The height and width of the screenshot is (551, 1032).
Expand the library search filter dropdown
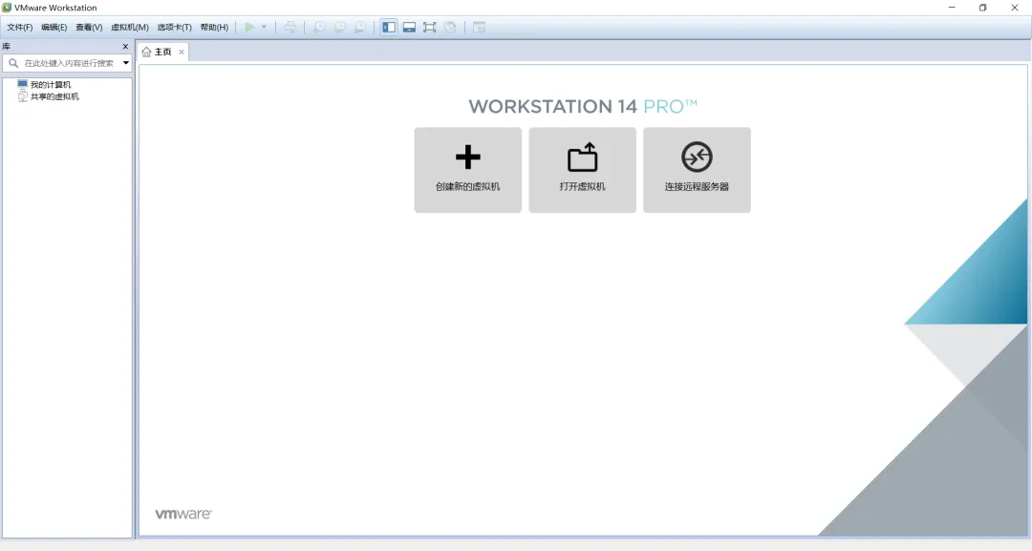[x=126, y=63]
